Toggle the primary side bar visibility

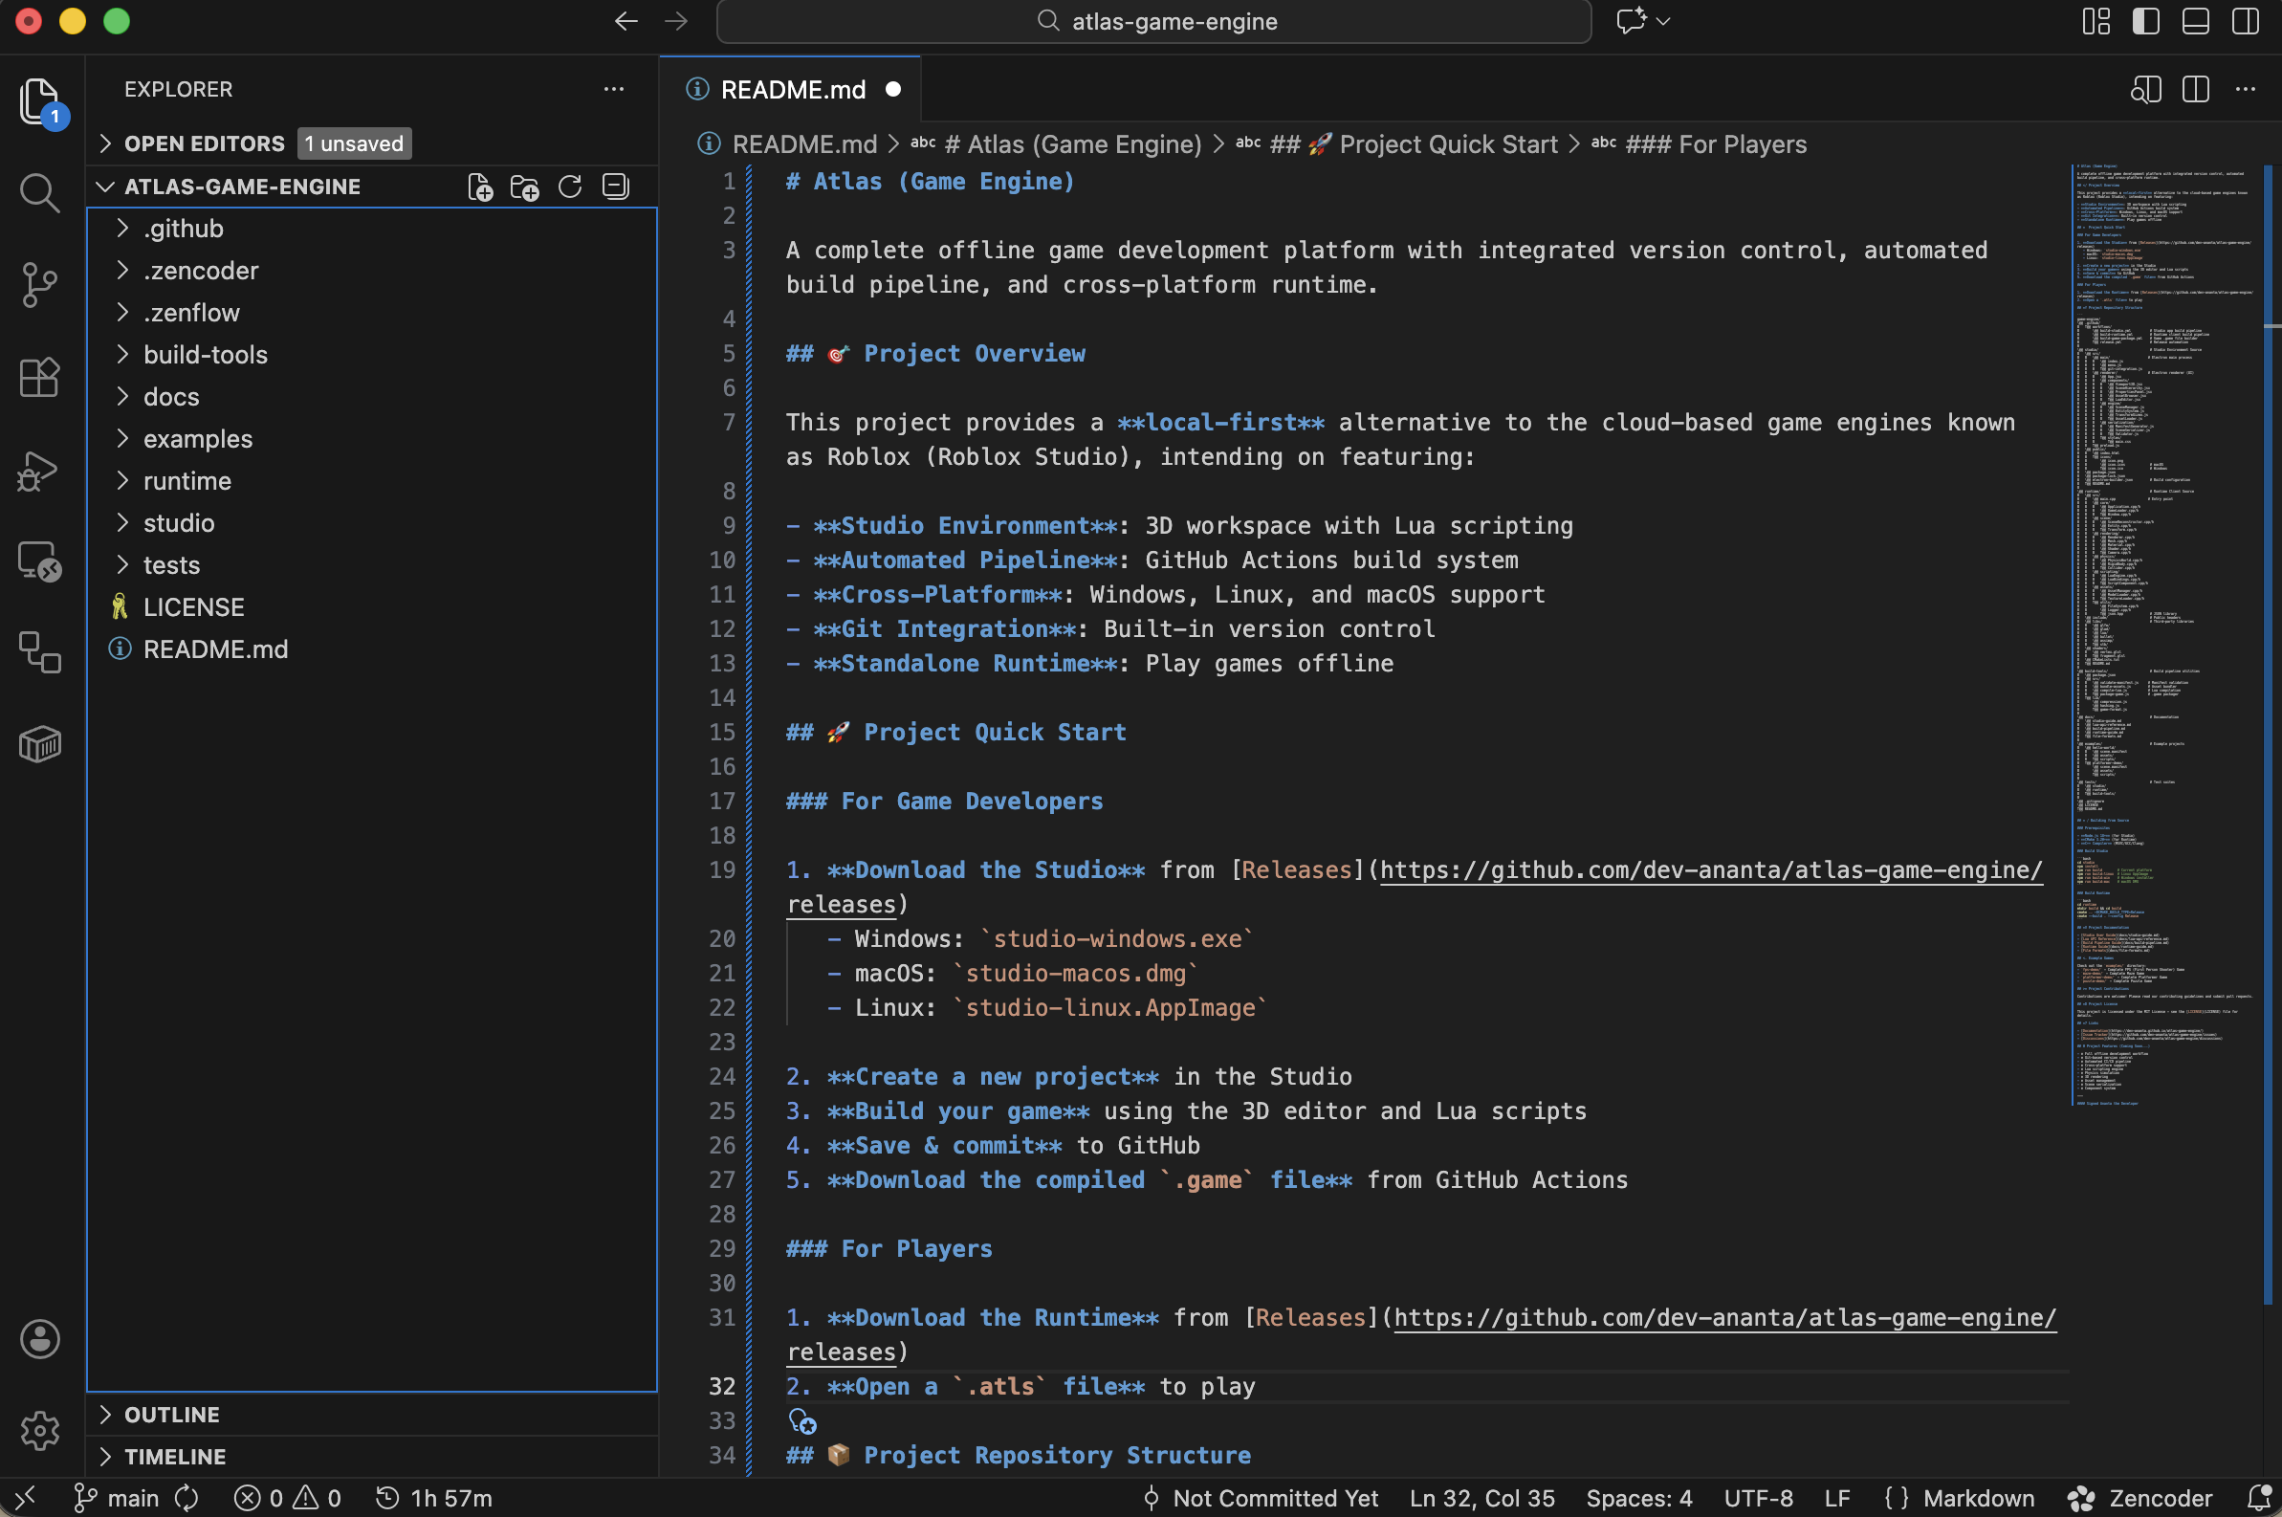(x=2144, y=21)
